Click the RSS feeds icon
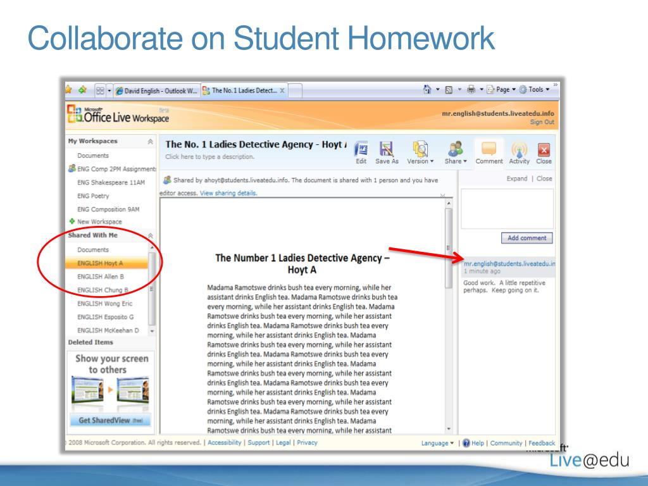648x486 pixels. [449, 90]
